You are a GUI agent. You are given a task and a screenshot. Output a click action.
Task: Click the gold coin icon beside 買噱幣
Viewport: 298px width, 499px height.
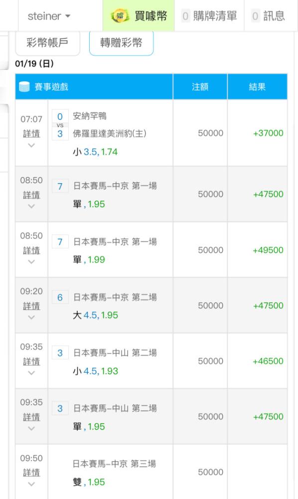[120, 15]
